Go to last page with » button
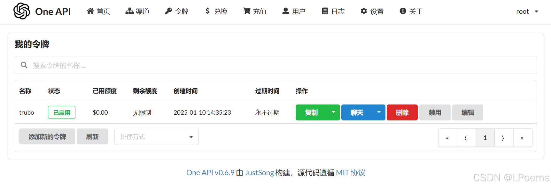This screenshot has height=187, width=551. point(523,138)
